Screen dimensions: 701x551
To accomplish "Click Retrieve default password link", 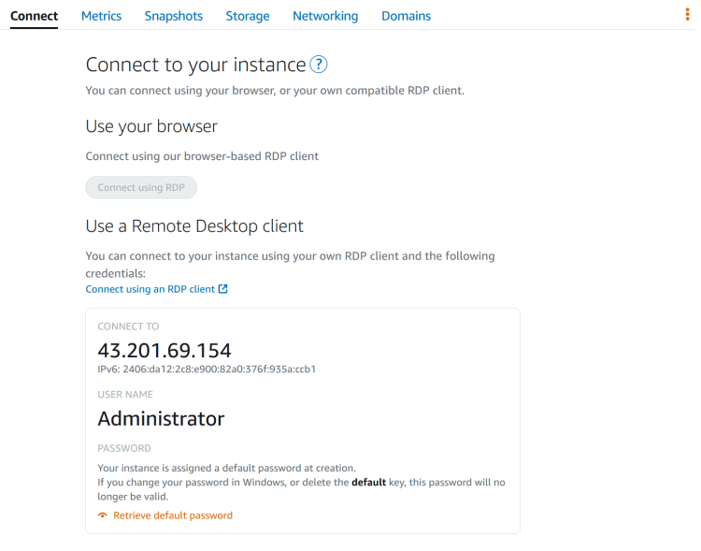I will (172, 515).
